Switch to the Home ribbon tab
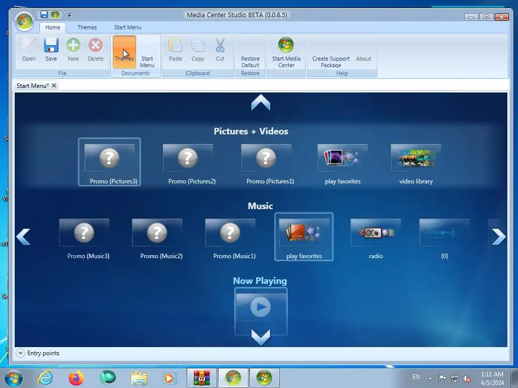This screenshot has height=388, width=518. point(53,27)
